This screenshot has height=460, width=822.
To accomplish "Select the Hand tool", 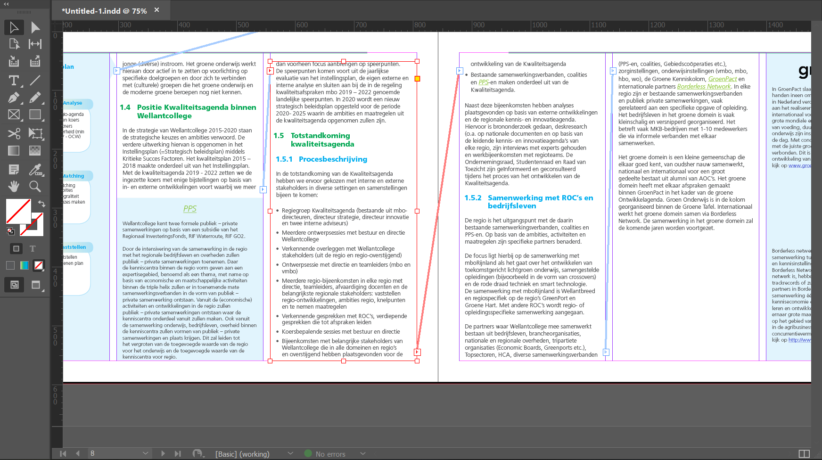I will point(14,186).
